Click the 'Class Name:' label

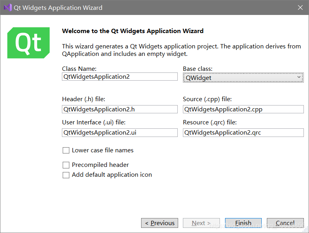click(x=79, y=69)
